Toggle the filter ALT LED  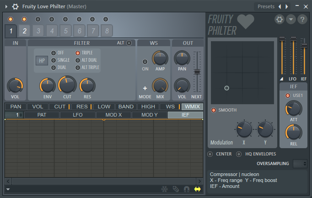tap(129, 43)
